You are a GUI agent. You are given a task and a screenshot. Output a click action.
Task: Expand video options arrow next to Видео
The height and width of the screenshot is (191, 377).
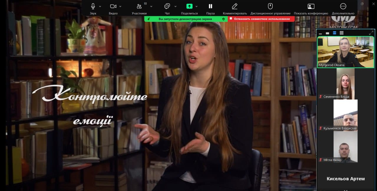point(120,6)
